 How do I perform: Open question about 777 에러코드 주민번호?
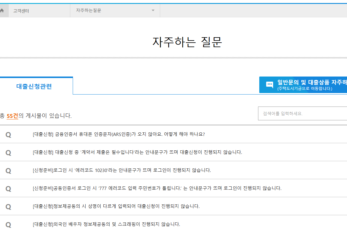pyautogui.click(x=157, y=188)
